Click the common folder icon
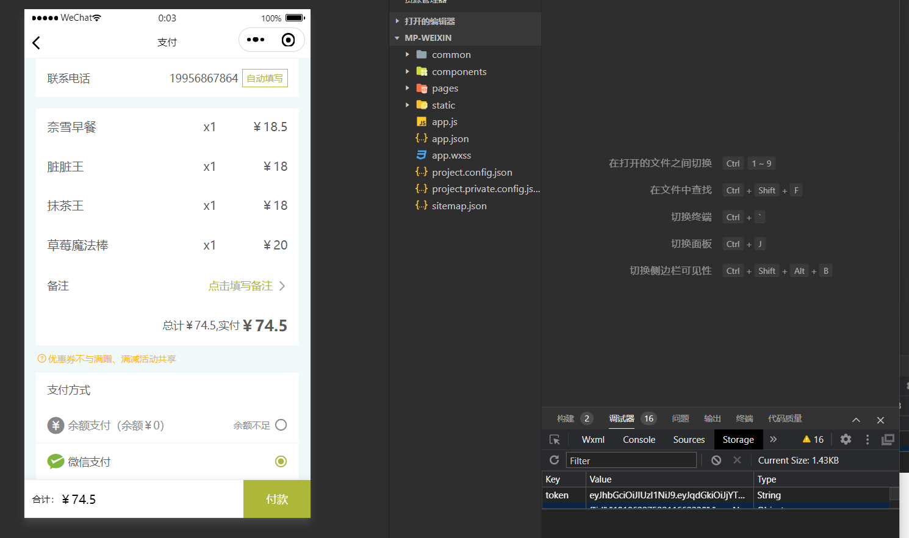The height and width of the screenshot is (538, 909). [422, 54]
